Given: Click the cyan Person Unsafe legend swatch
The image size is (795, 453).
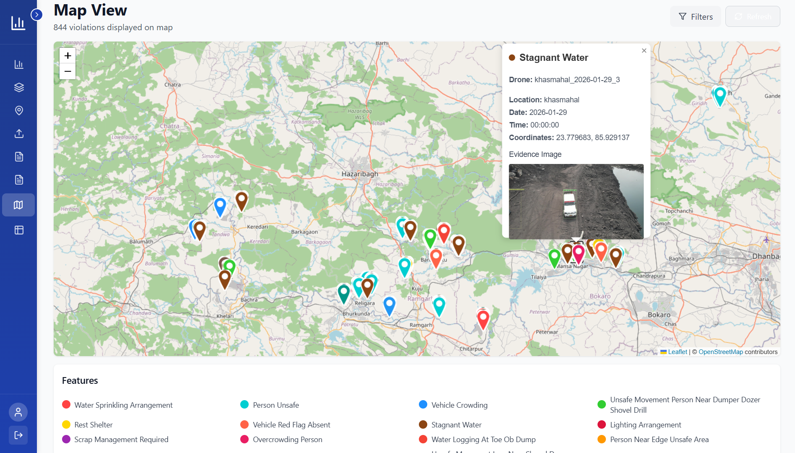Looking at the screenshot, I should [x=244, y=404].
